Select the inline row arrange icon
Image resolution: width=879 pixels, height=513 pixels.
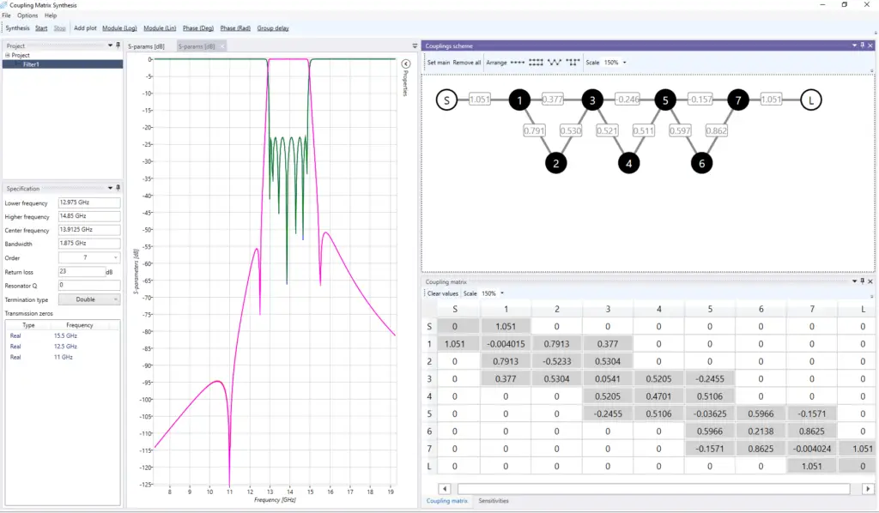pos(517,63)
